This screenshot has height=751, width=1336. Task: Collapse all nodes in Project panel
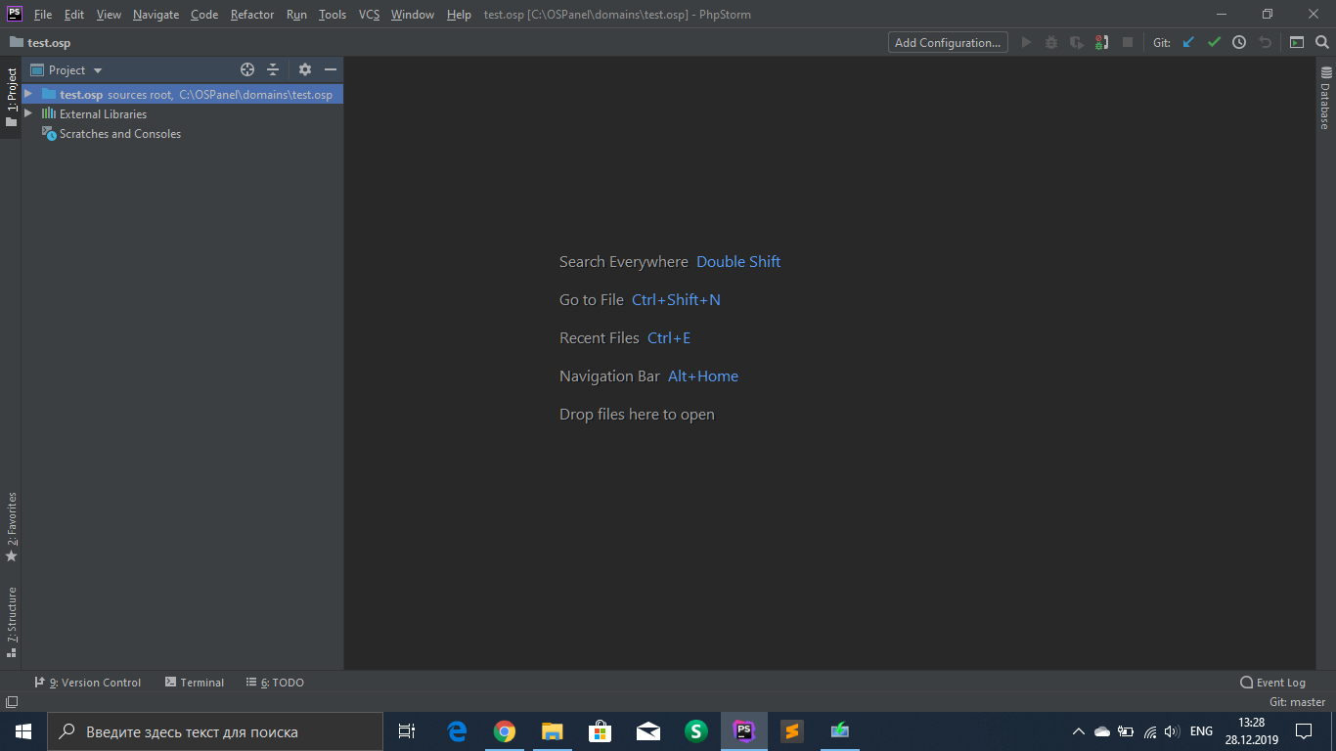point(273,69)
